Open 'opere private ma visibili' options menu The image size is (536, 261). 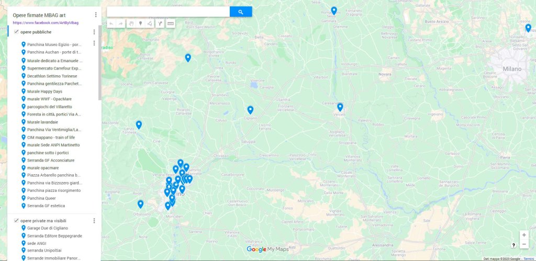(x=94, y=221)
